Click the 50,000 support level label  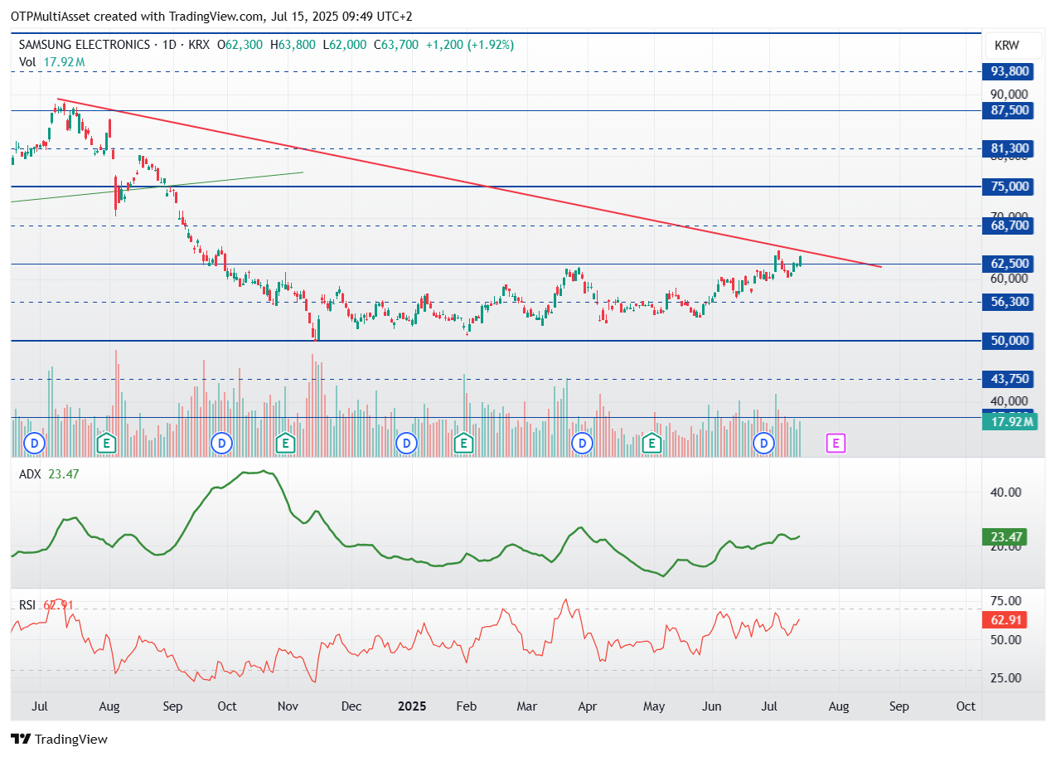[x=1009, y=340]
